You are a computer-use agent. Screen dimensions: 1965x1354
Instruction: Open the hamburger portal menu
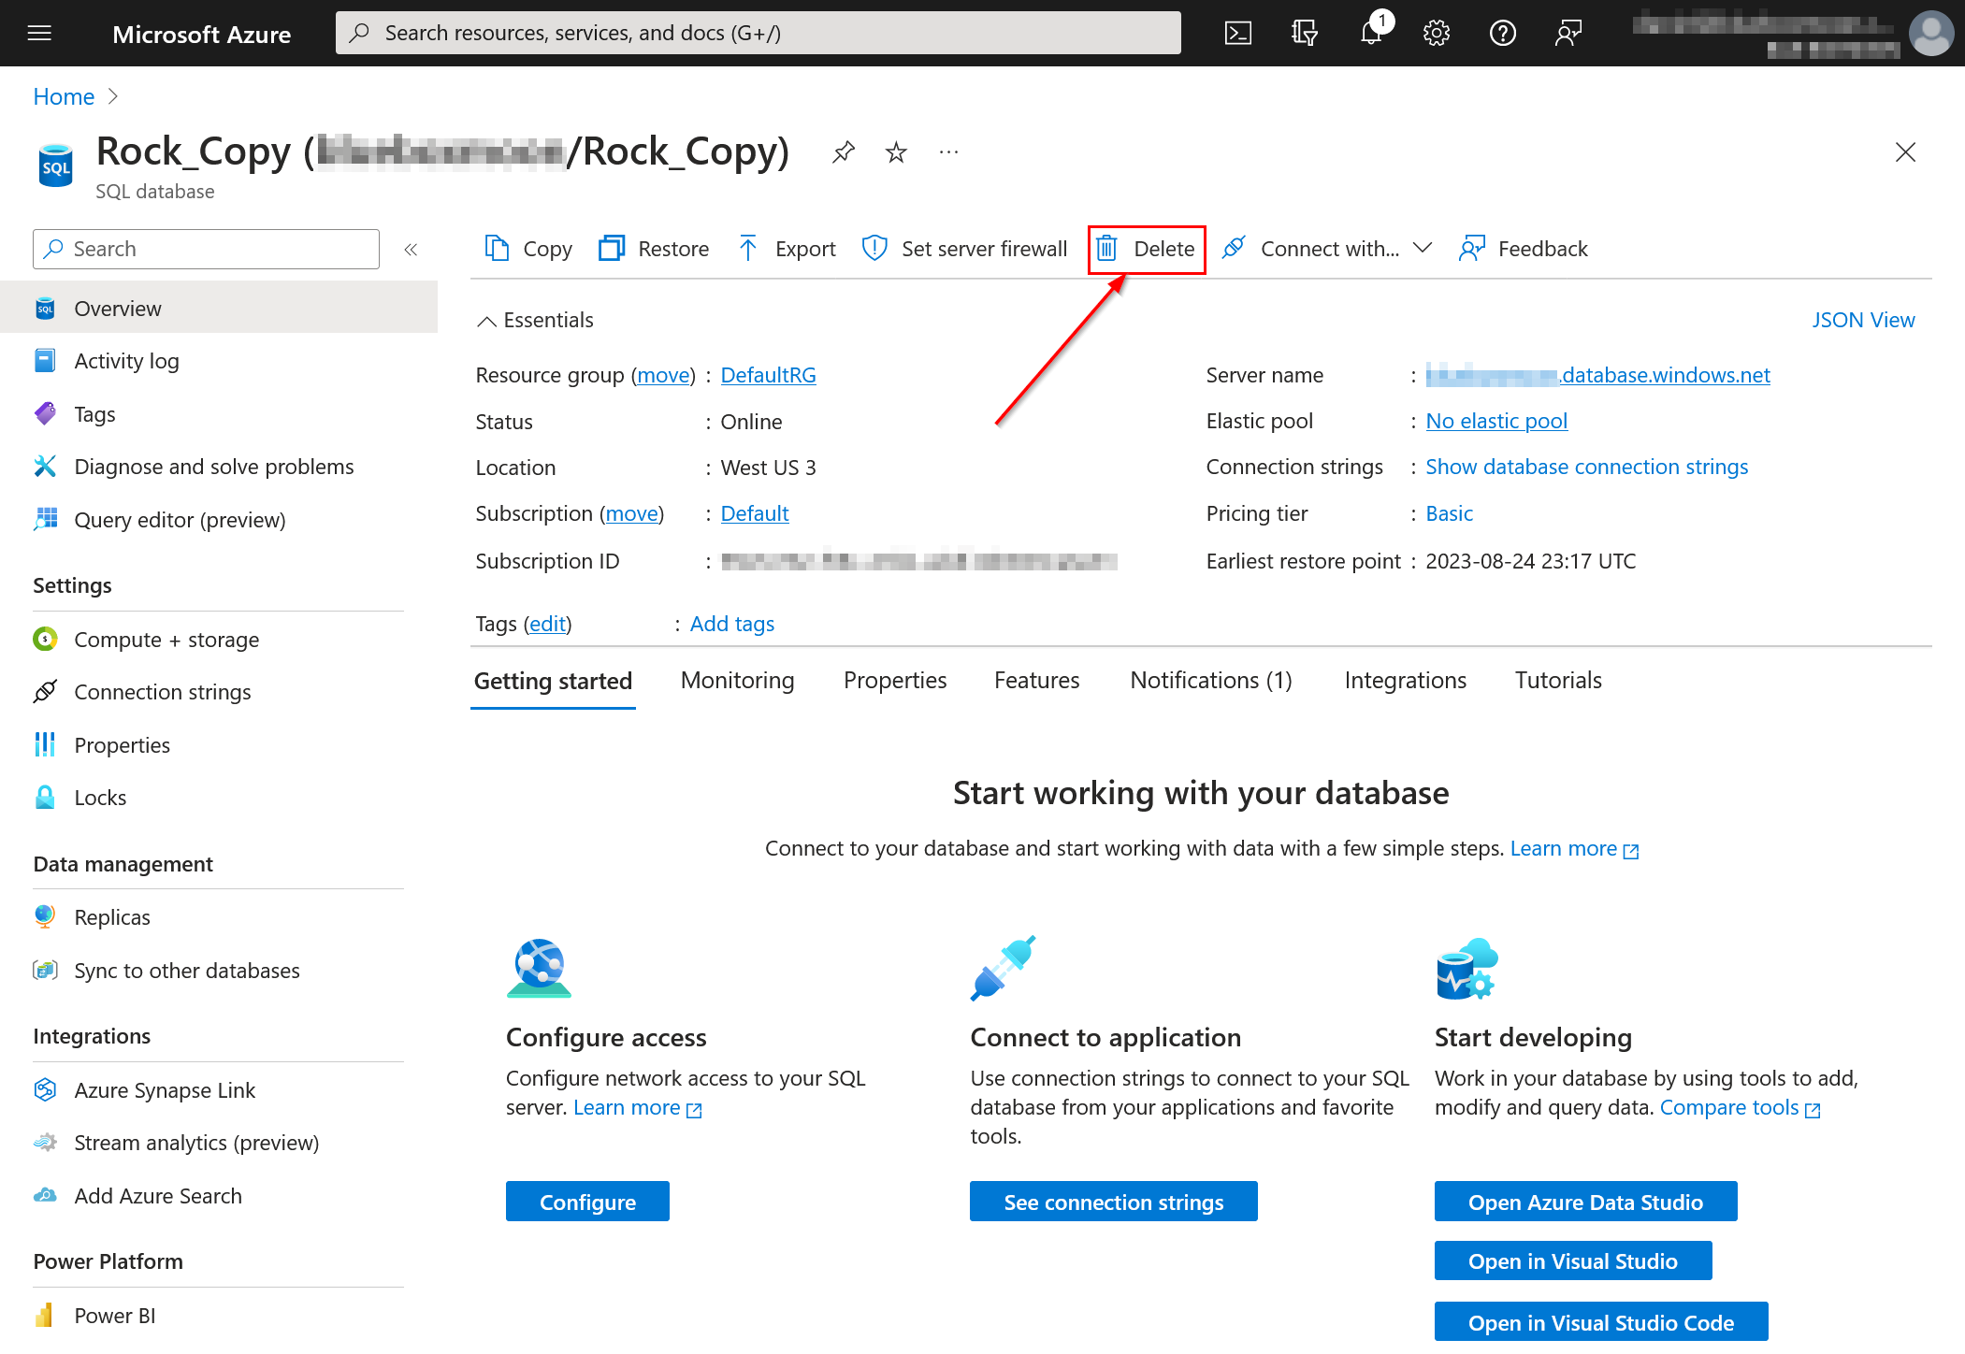[x=39, y=34]
